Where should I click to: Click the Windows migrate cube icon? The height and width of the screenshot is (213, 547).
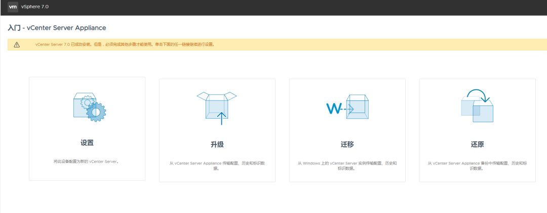347,107
